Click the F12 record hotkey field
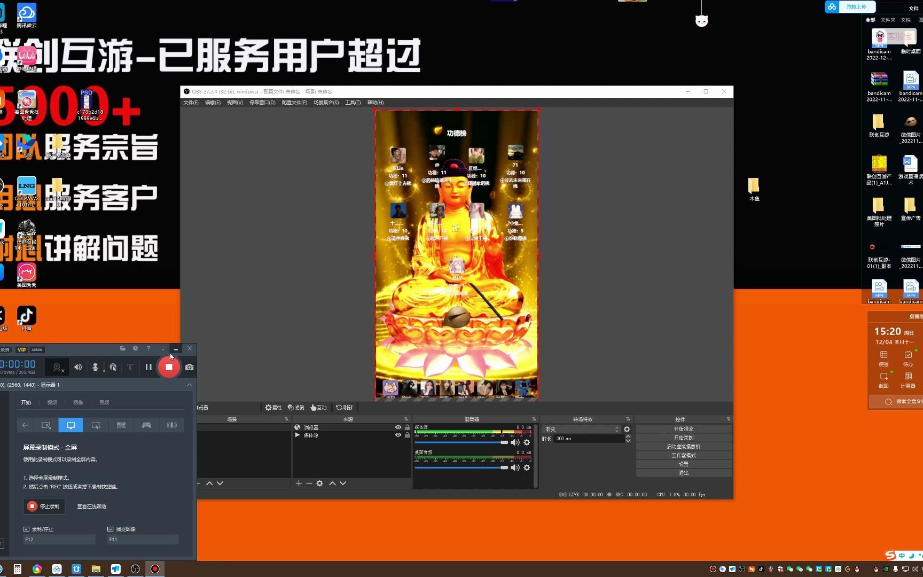Viewport: 923px width, 577px height. tap(59, 540)
